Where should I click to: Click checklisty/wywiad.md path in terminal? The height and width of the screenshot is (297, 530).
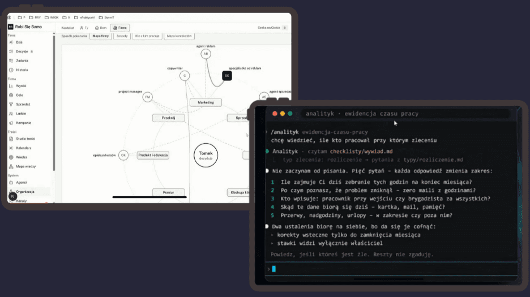click(x=361, y=152)
